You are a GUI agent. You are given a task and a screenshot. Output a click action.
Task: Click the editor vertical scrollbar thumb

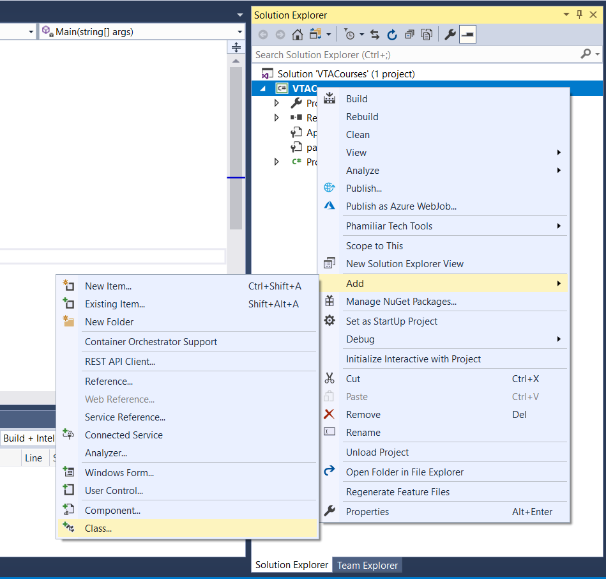point(236,148)
